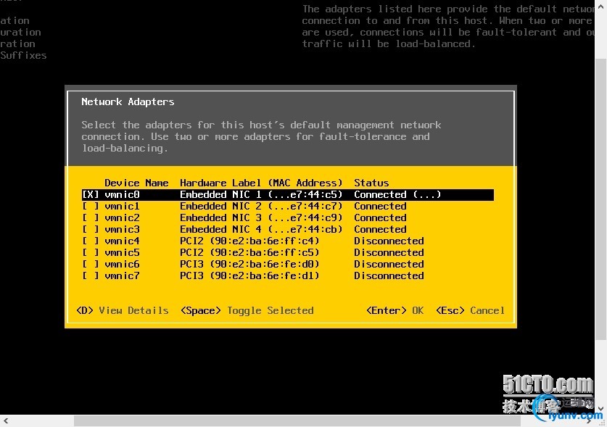Image resolution: width=607 pixels, height=427 pixels.
Task: Click the Suffixes menu entry behind dialog
Action: coord(23,55)
